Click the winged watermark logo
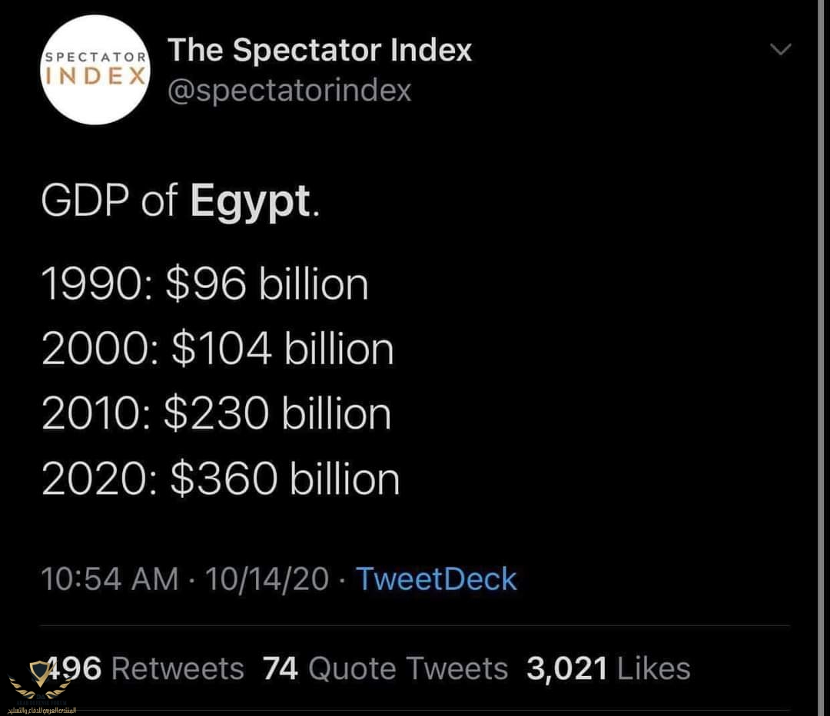 pyautogui.click(x=40, y=681)
